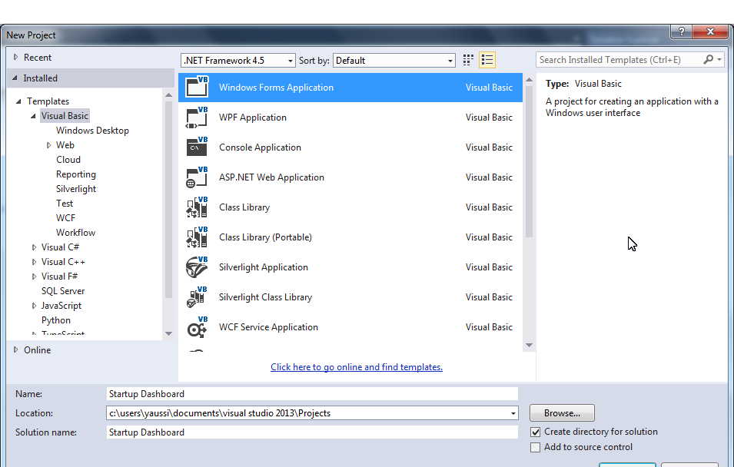This screenshot has height=467, width=734.
Task: Switch to small icons view
Action: tap(467, 59)
